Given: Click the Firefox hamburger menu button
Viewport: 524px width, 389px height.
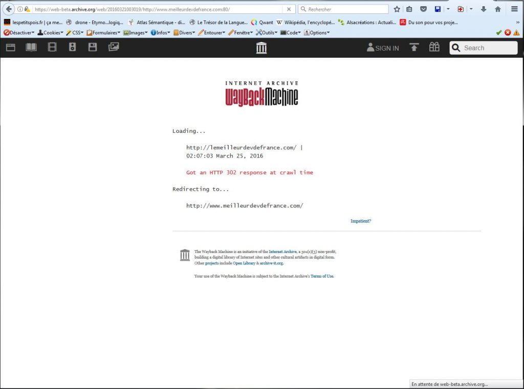Looking at the screenshot, I should pyautogui.click(x=514, y=9).
